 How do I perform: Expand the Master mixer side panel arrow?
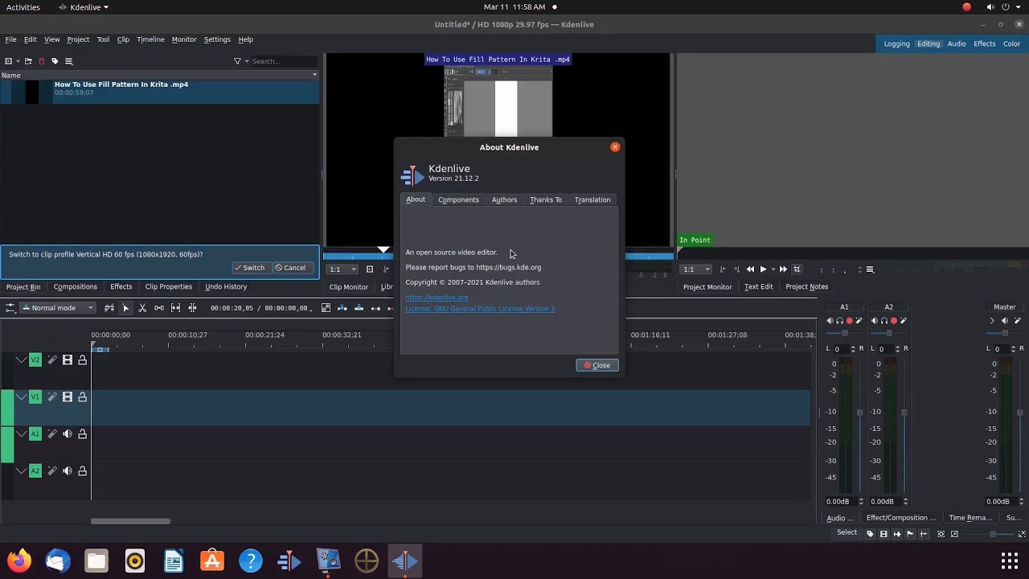pyautogui.click(x=991, y=321)
